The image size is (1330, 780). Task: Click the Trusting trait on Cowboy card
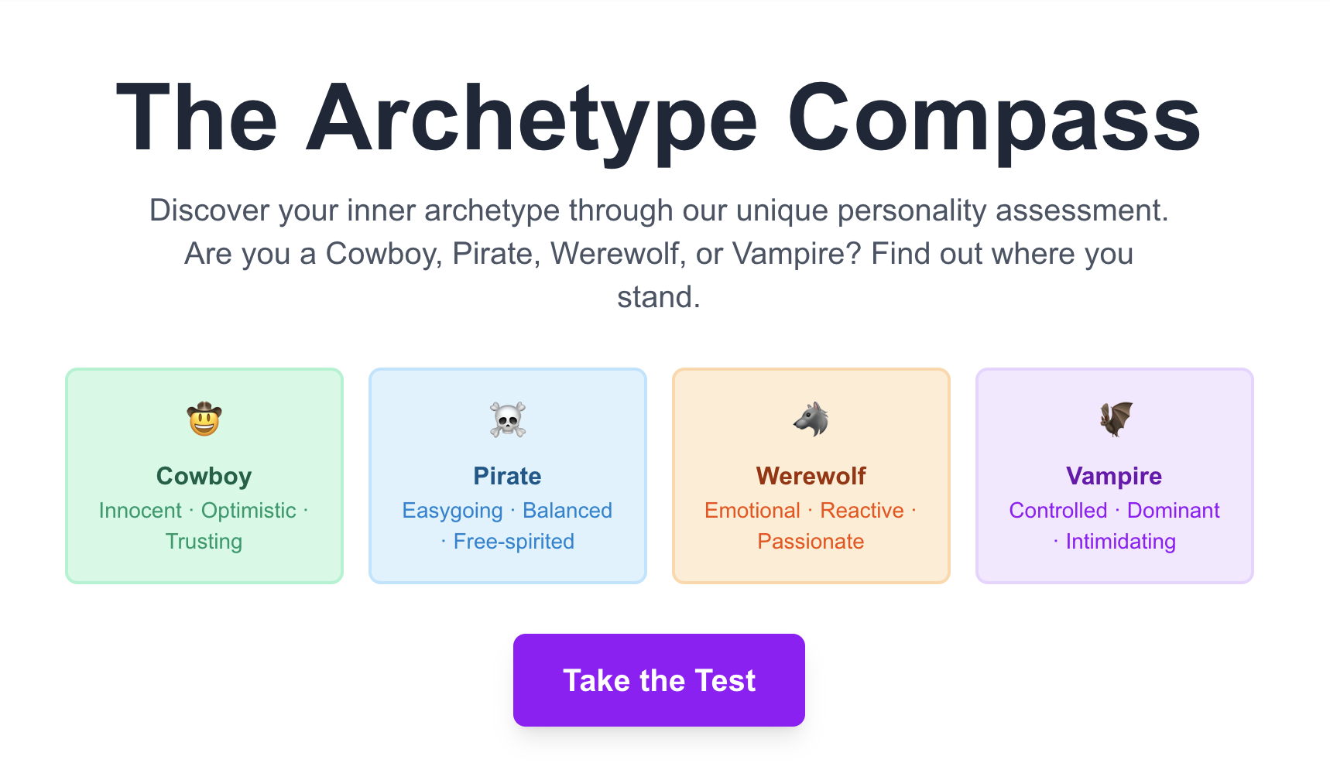point(204,542)
